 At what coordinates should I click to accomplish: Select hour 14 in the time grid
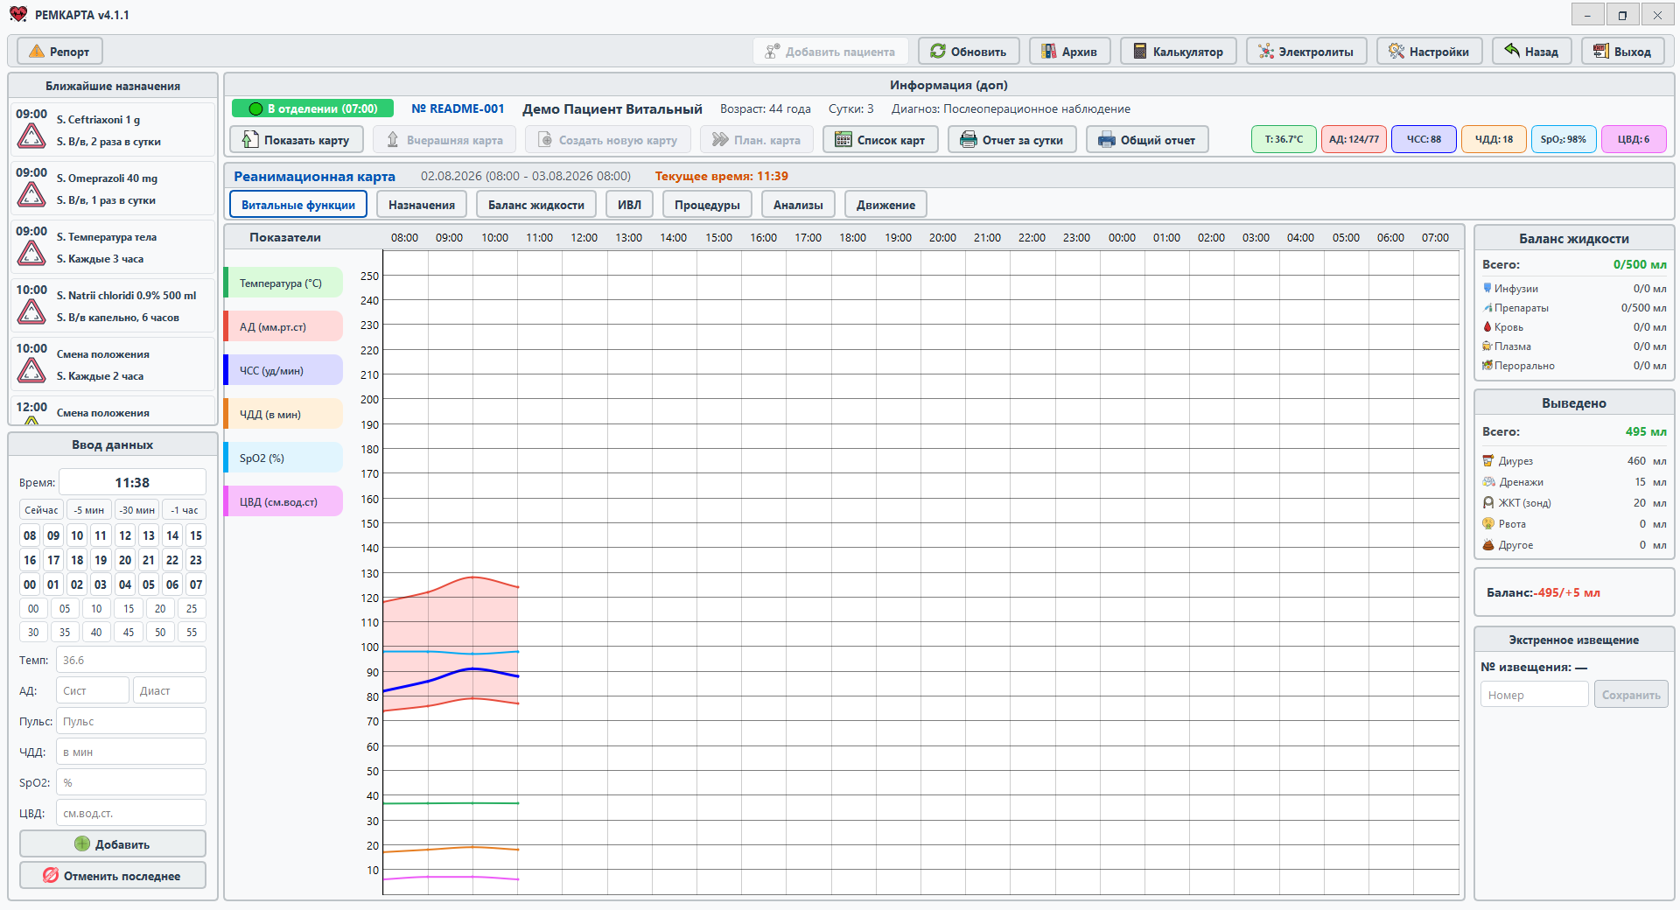172,535
